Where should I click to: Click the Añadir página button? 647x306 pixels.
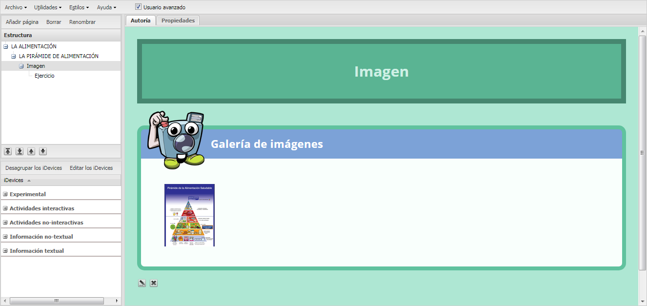coord(22,22)
